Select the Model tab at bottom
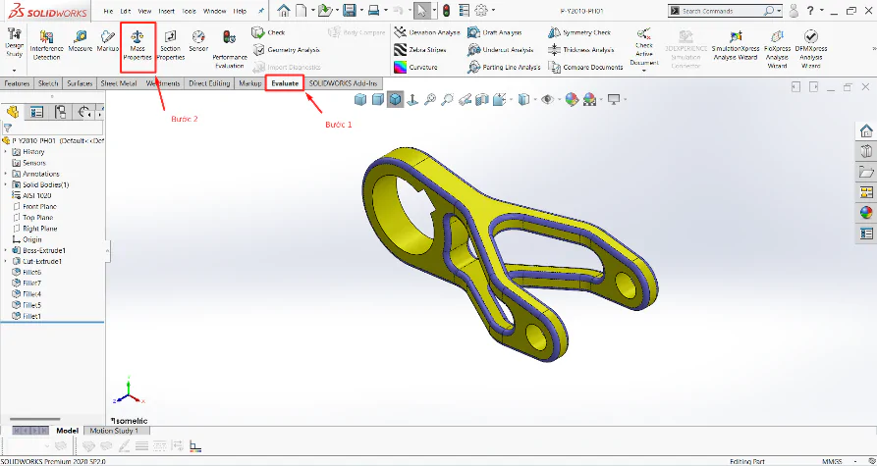Image resolution: width=877 pixels, height=466 pixels. point(67,431)
